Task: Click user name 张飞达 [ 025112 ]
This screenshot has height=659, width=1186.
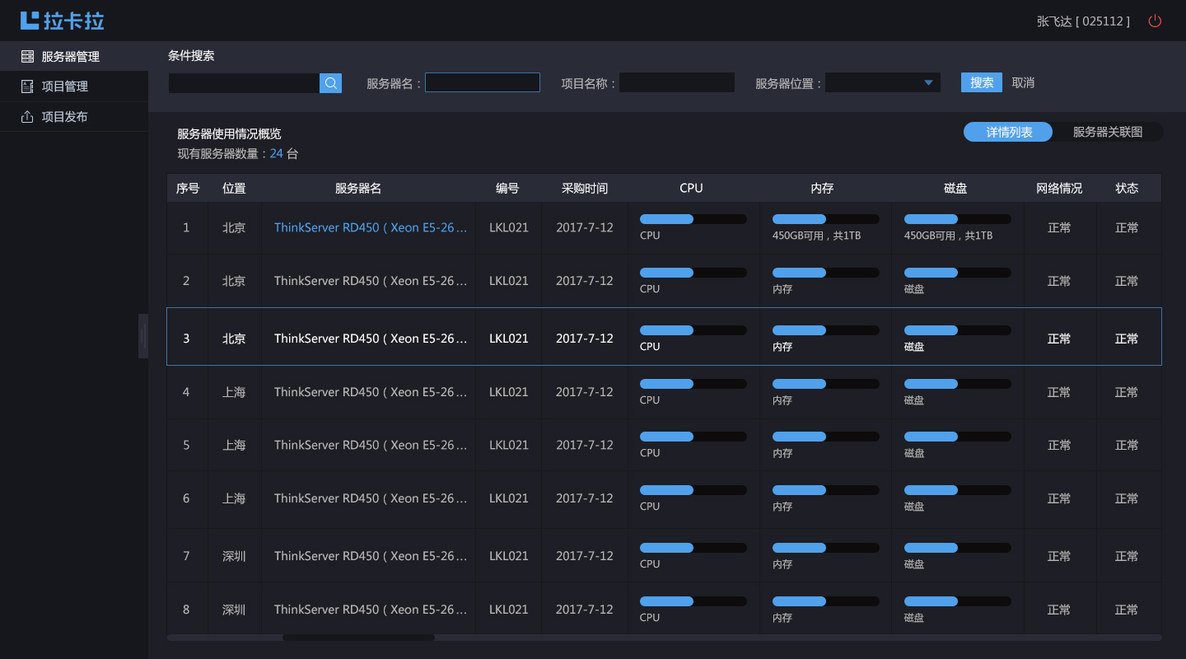Action: click(x=1083, y=21)
